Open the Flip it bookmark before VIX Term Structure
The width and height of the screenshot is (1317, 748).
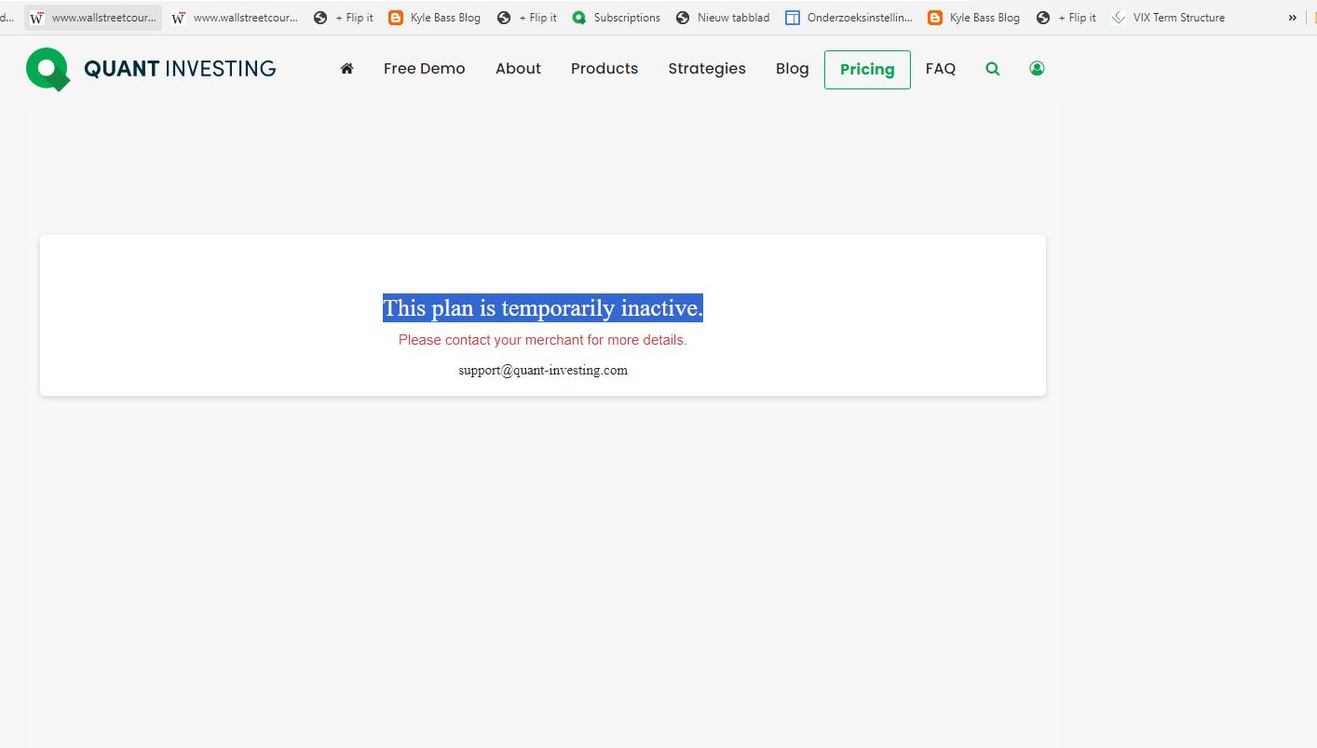click(x=1066, y=18)
